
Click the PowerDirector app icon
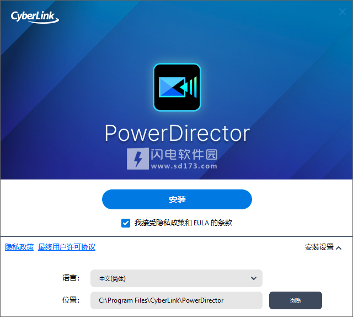176,88
